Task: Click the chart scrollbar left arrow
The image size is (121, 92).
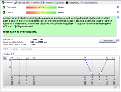Action: [x=5, y=87]
